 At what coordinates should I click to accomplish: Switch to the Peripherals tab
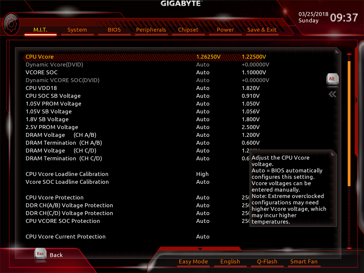tap(151, 30)
